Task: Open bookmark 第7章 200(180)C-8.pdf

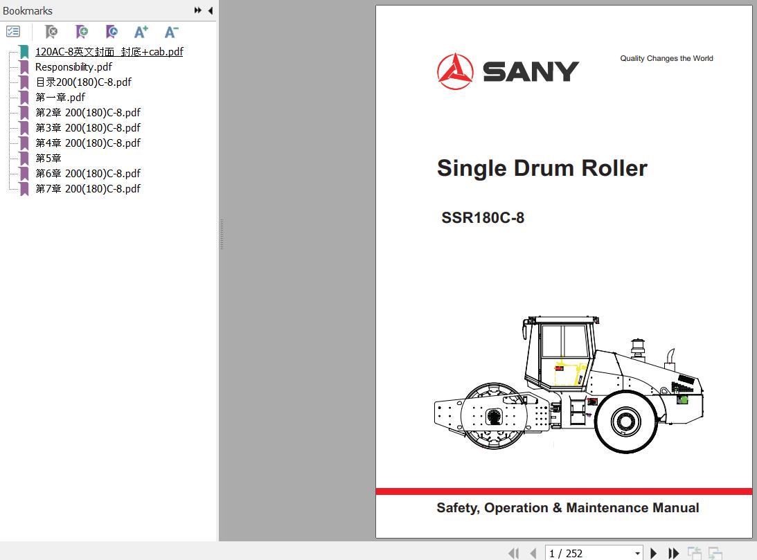Action: [x=88, y=188]
